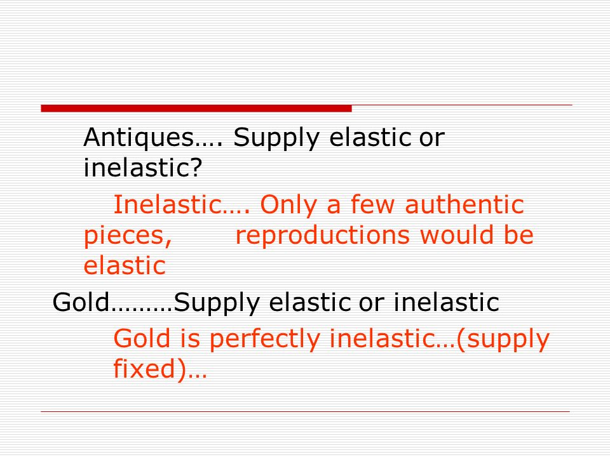Click the empty striped area above the red bar

tap(305, 51)
